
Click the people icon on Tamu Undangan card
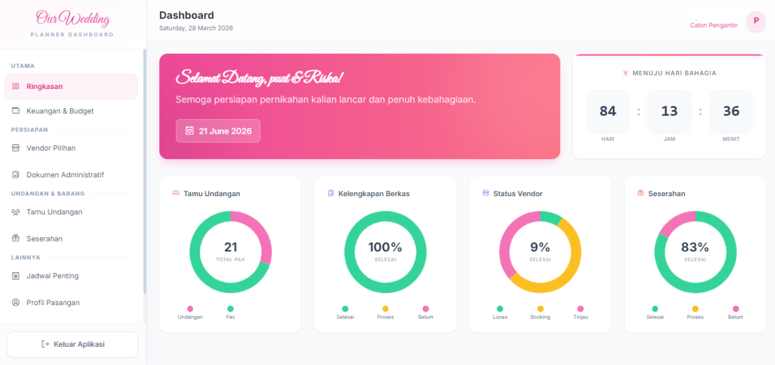[x=176, y=192]
